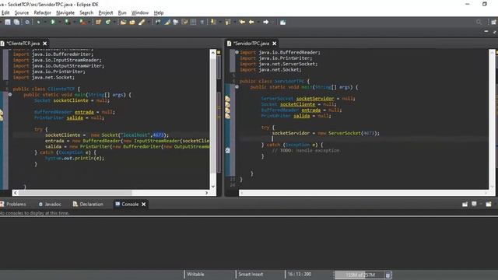Viewport: 498px width, 280px height.
Task: Open the Declaration view tab
Action: click(88, 204)
